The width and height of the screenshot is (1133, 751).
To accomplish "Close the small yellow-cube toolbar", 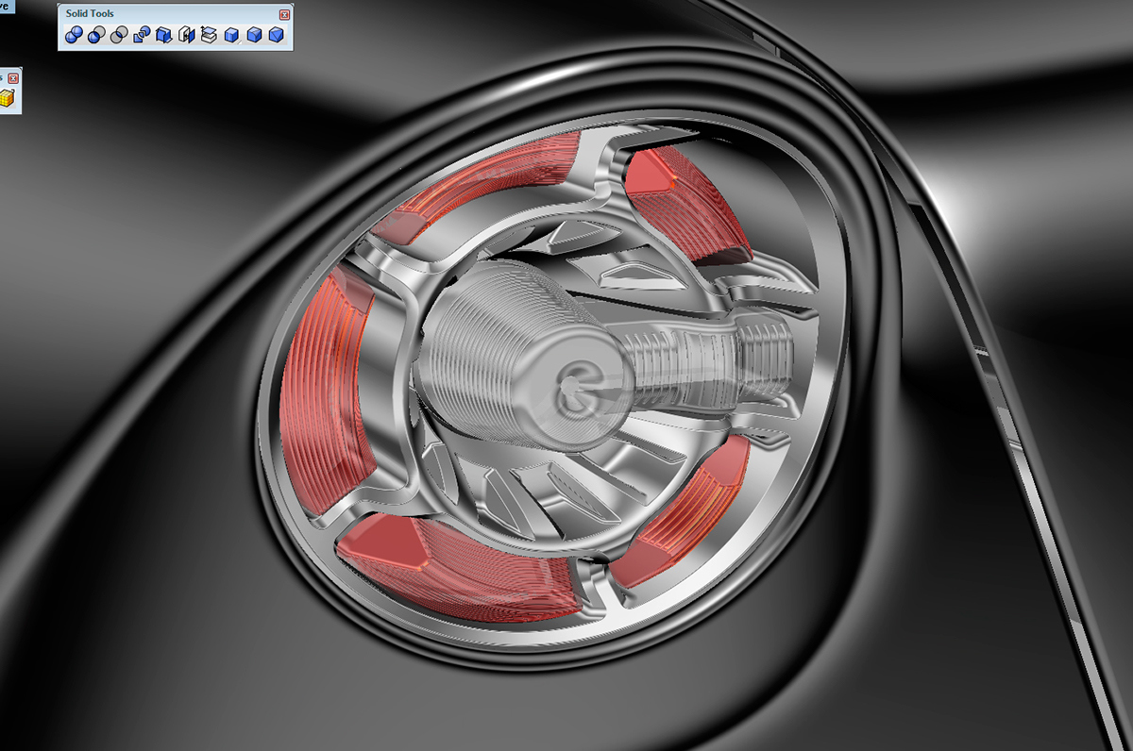I will pos(13,77).
